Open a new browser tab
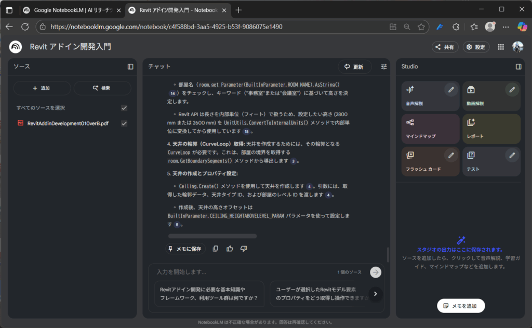This screenshot has height=328, width=532. 238,10
